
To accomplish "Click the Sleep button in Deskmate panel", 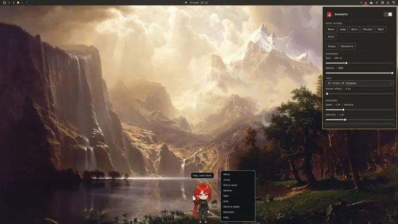I will (332, 46).
